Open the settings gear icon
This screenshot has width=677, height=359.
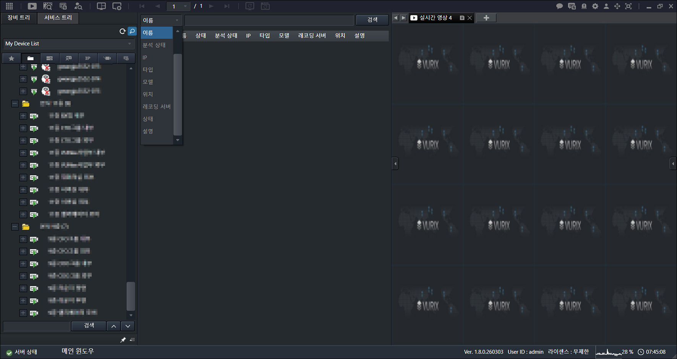click(x=595, y=6)
